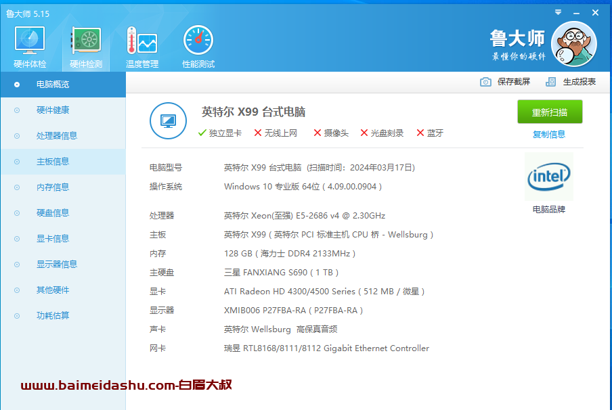Click the heading 英特尔 X99 台式电脑

[x=253, y=112]
